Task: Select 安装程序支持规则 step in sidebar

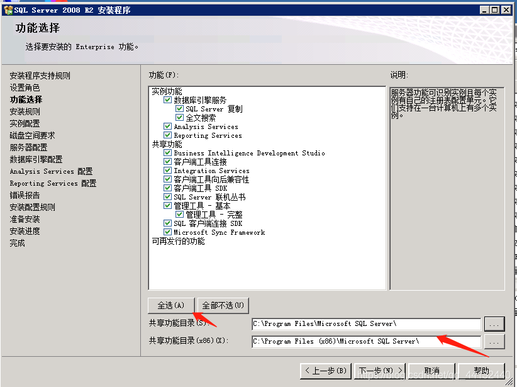Action: pos(40,76)
